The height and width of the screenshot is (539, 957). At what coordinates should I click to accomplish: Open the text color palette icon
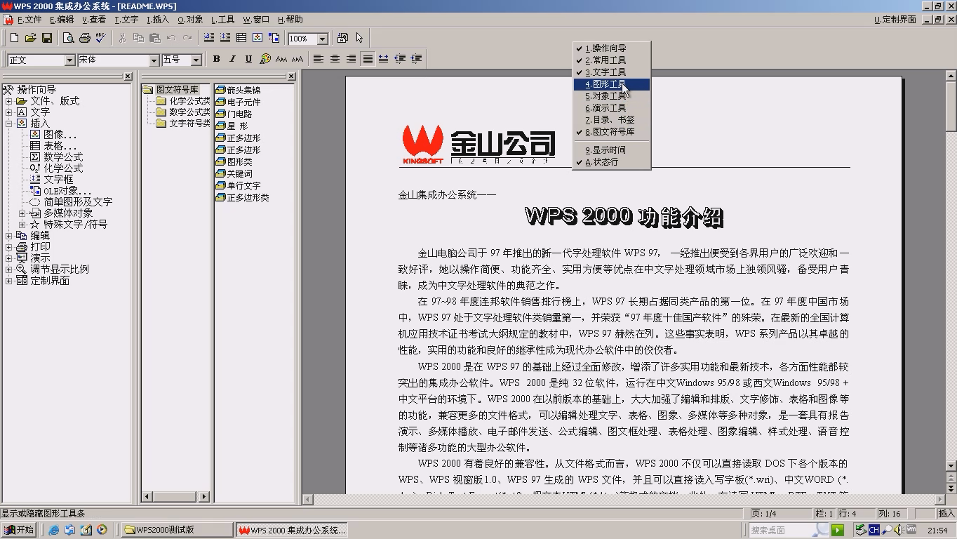tap(265, 59)
